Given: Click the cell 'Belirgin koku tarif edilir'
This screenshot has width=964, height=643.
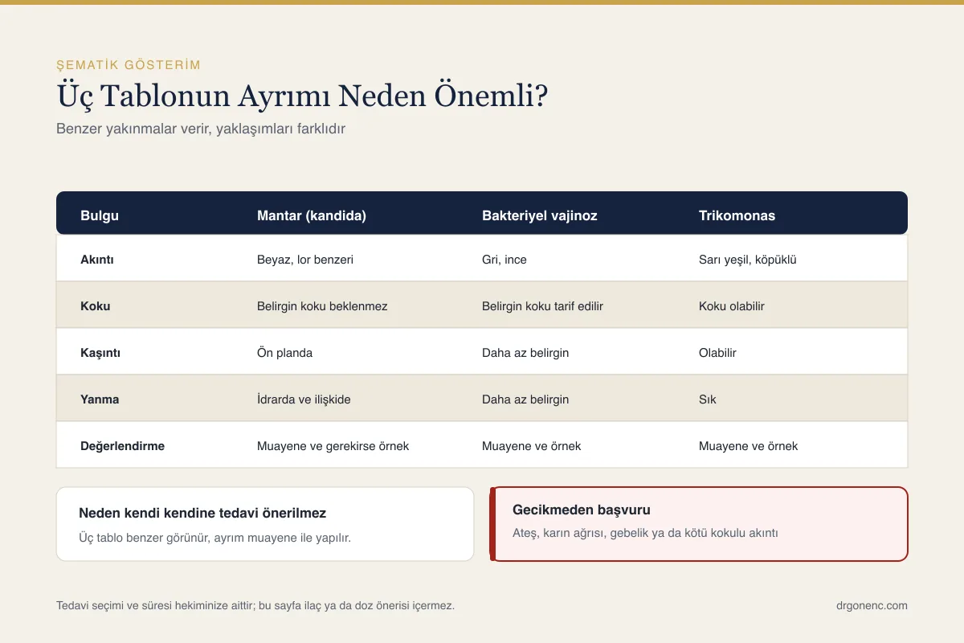Looking at the screenshot, I should pos(542,306).
